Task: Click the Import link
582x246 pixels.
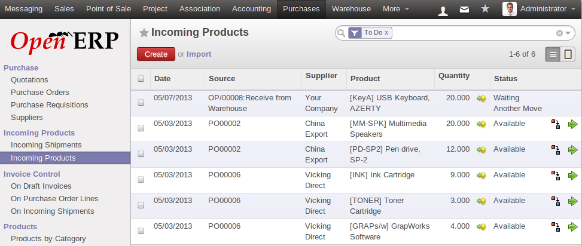Action: [x=199, y=54]
